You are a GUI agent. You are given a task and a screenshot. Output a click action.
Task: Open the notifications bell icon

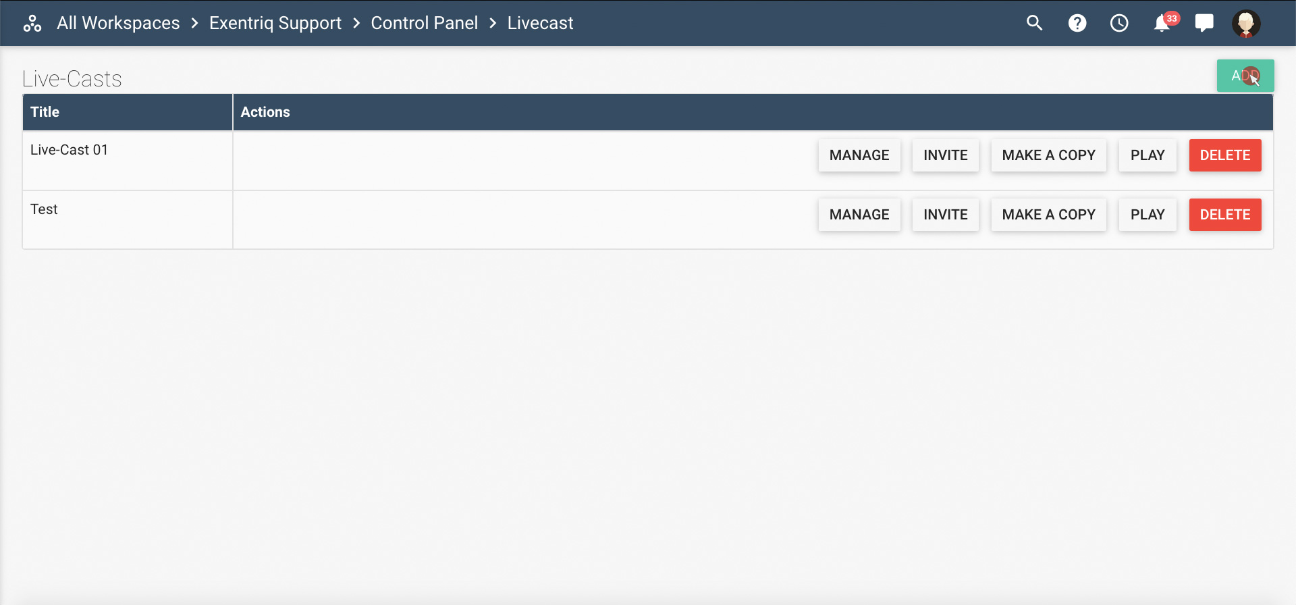click(1162, 24)
